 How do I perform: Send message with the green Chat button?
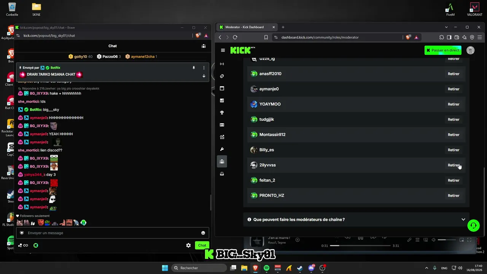click(202, 245)
